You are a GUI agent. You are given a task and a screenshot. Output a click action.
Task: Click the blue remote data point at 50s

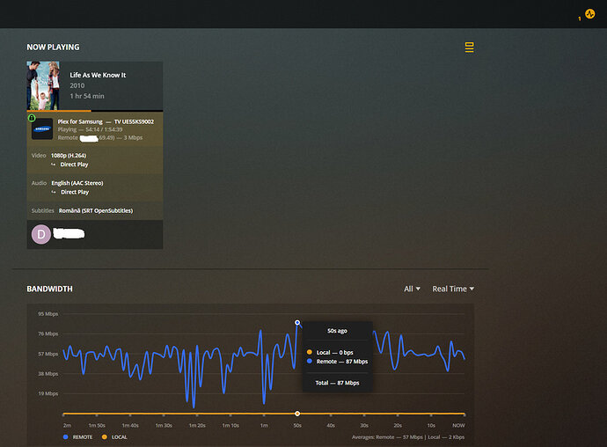(x=297, y=322)
